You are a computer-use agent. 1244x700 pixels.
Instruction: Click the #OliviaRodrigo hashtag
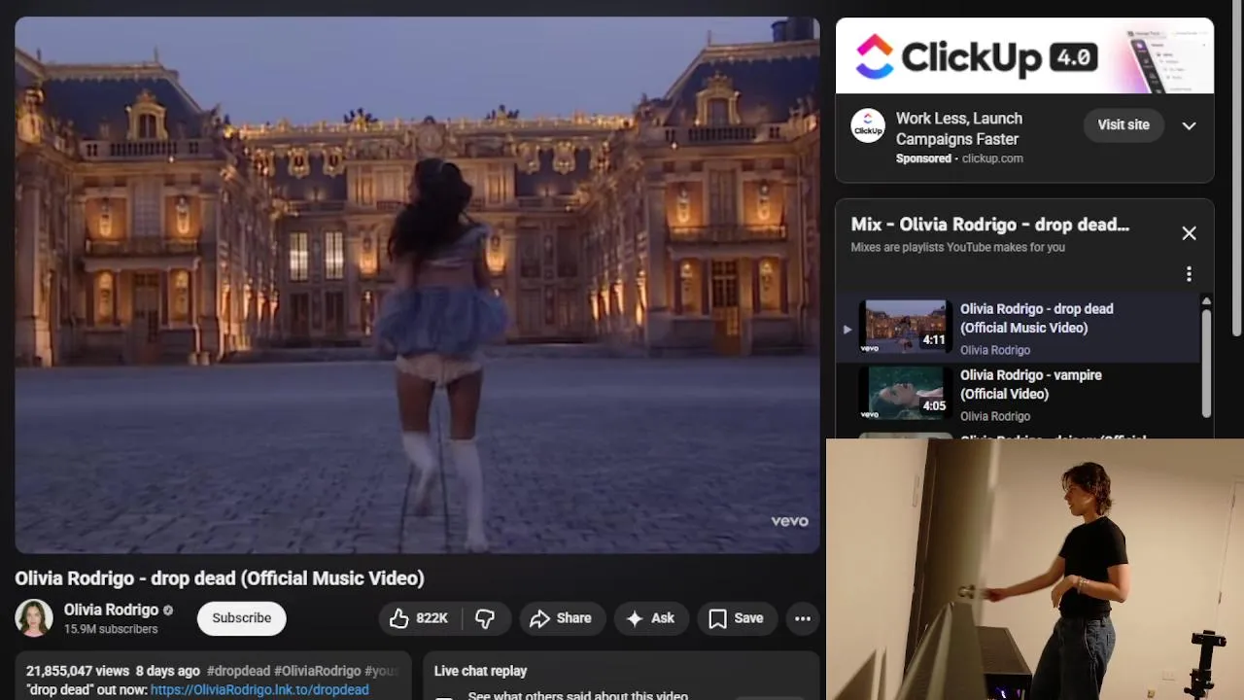[318, 671]
